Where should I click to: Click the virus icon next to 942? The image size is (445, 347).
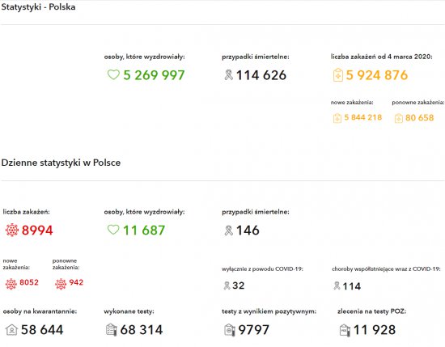tap(61, 284)
